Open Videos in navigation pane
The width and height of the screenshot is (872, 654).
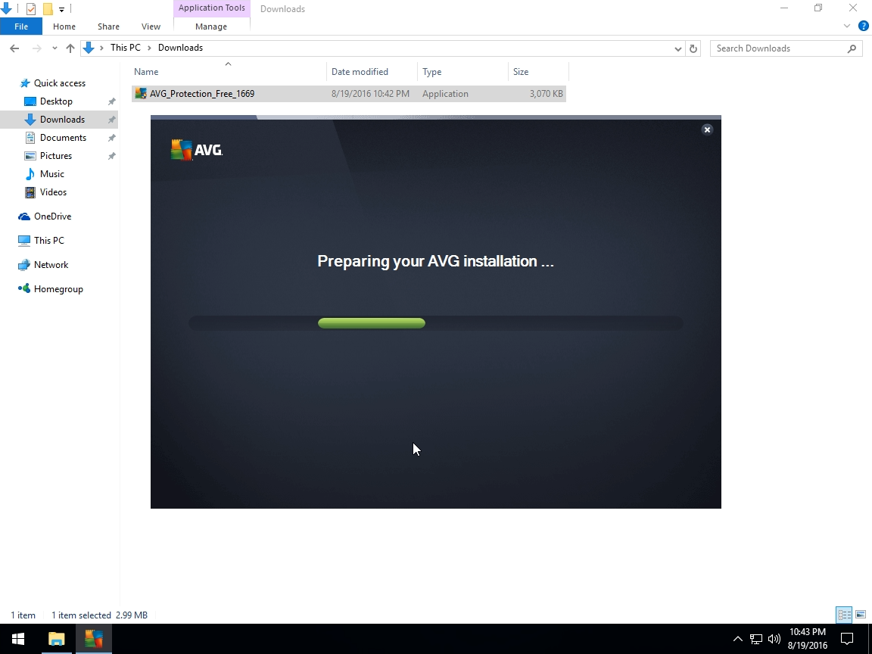click(53, 192)
